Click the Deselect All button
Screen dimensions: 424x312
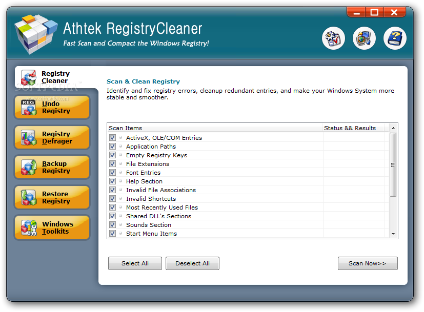(x=192, y=263)
